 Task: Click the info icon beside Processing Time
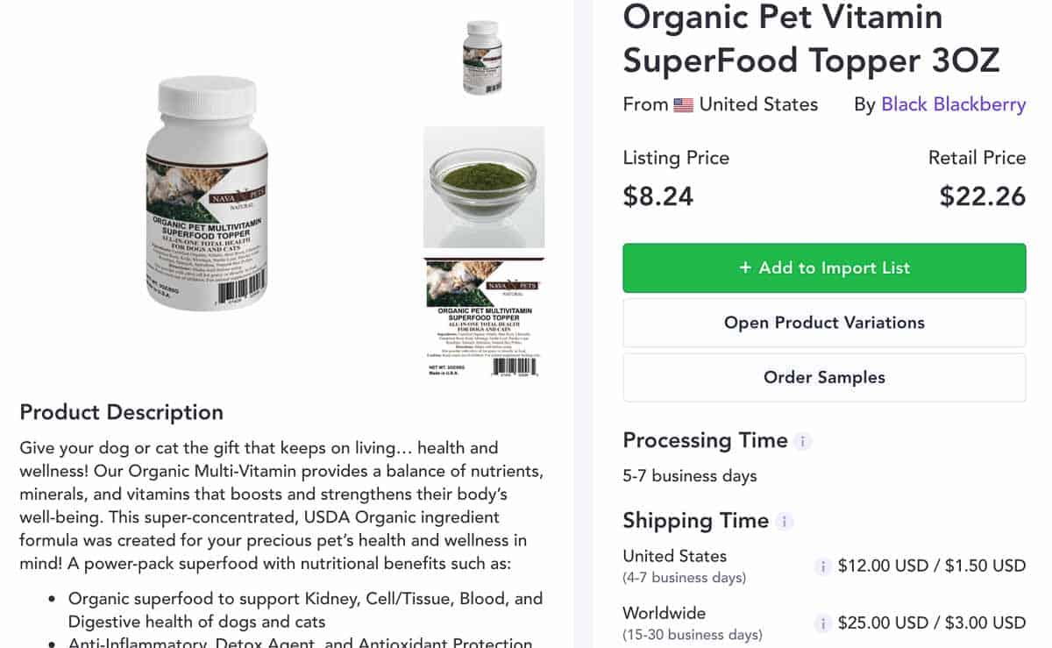point(803,441)
